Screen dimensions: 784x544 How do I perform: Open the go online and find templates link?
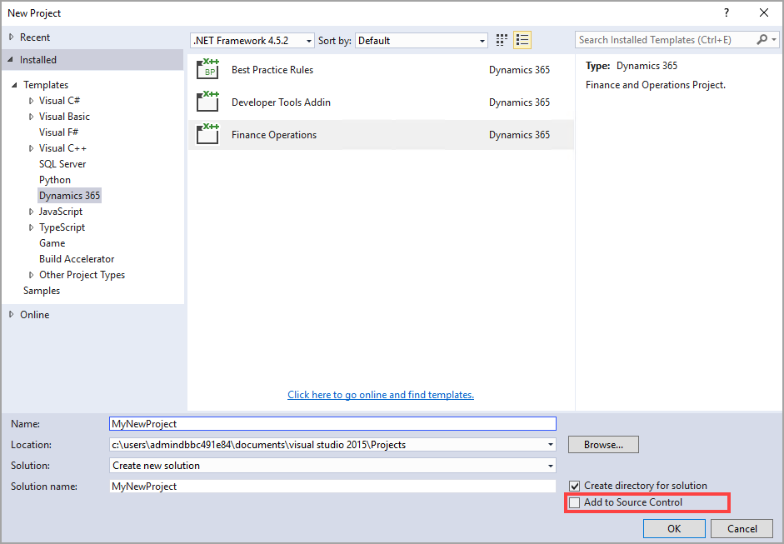(381, 395)
